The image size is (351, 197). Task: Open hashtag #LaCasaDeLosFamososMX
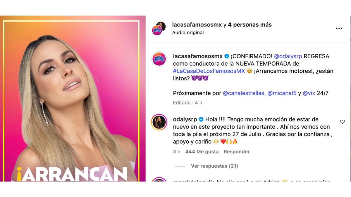click(209, 71)
